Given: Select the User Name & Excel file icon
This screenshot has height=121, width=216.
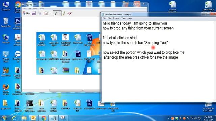Looking at the screenshot, I should point(208,7).
